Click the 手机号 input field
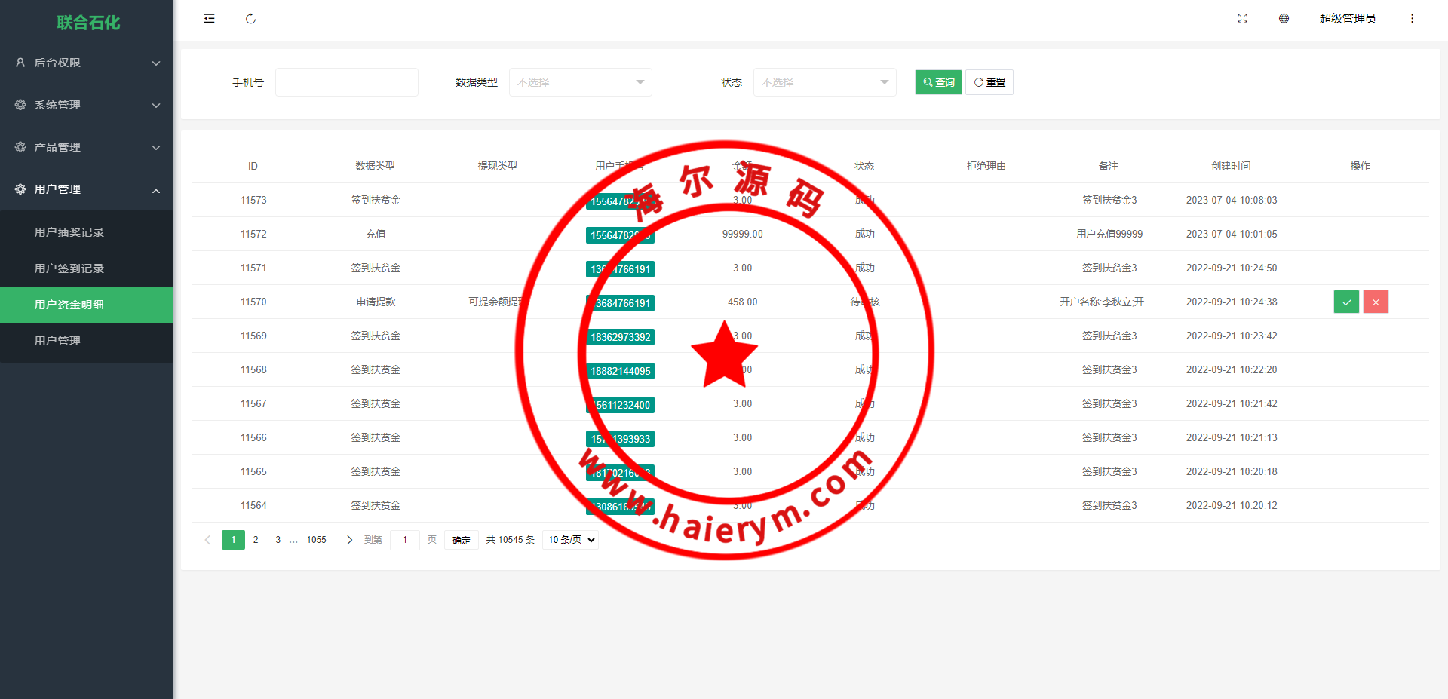Viewport: 1448px width, 699px height. pos(346,82)
